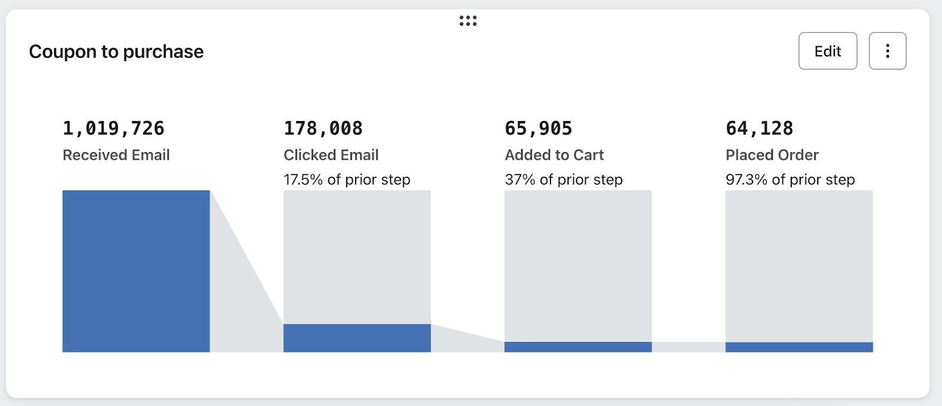Click the 64,128 count value
This screenshot has height=406, width=942.
pyautogui.click(x=759, y=128)
